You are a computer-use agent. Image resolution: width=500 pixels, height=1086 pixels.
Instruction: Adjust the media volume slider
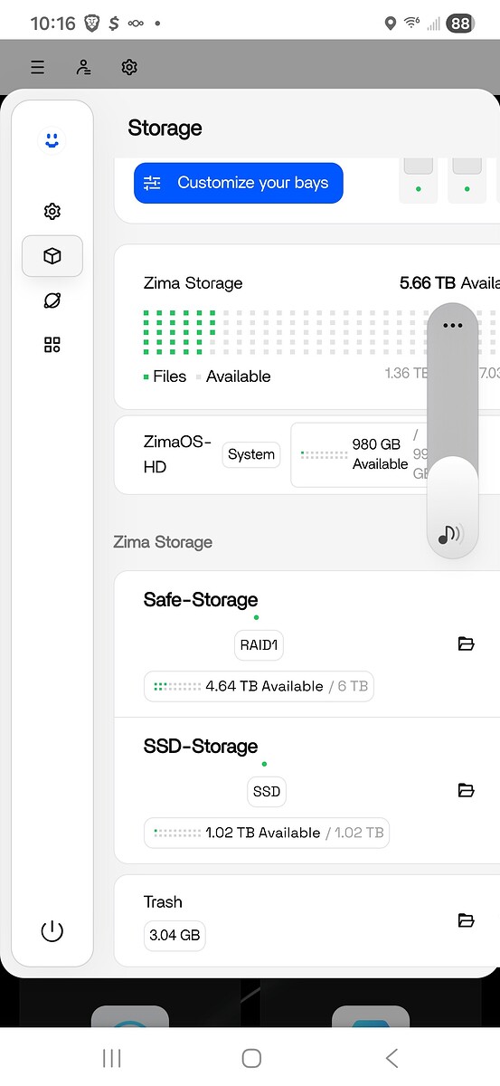tap(452, 431)
